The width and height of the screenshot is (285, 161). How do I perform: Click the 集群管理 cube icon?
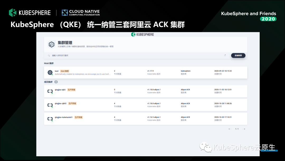52,44
